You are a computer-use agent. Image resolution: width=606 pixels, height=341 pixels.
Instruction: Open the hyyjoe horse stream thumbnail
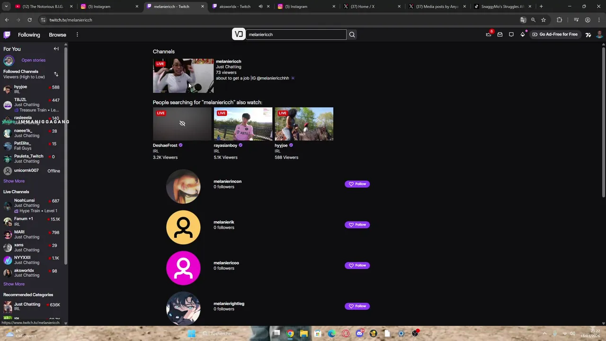(x=304, y=124)
